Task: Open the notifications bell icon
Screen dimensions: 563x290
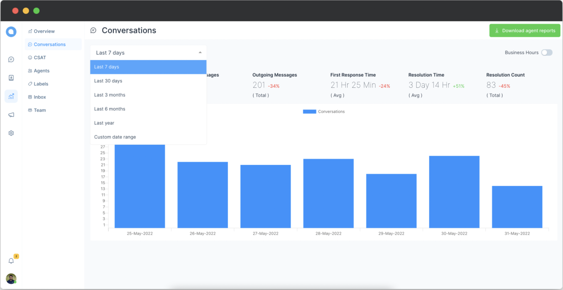Action: (11, 261)
